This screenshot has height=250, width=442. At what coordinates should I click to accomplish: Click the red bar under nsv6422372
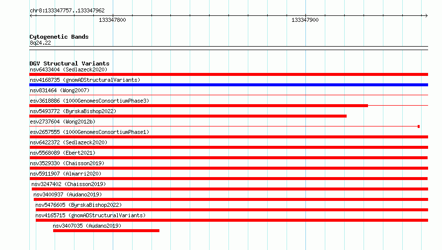pyautogui.click(x=228, y=147)
